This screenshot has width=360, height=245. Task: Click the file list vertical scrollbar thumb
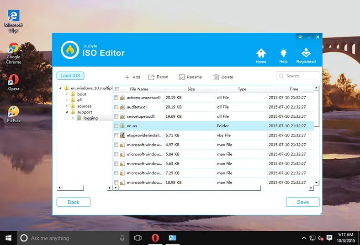pos(317,109)
